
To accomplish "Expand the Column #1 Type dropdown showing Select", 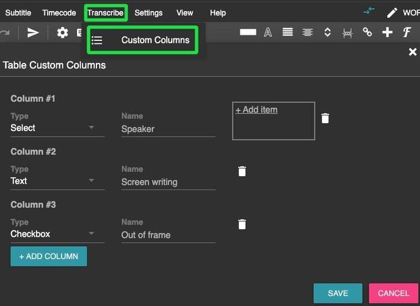I will [x=57, y=128].
